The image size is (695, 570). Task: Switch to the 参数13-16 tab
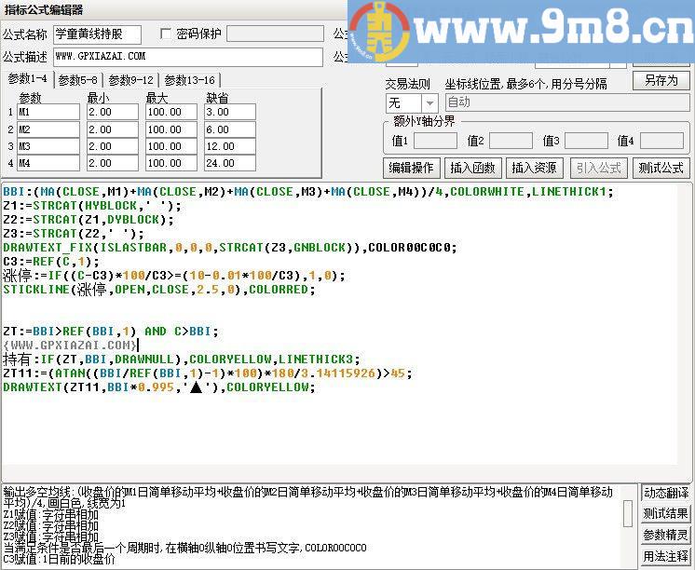coord(189,80)
